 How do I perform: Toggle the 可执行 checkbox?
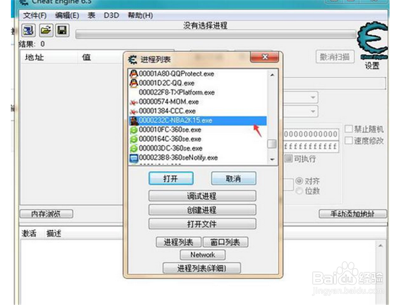pos(288,158)
